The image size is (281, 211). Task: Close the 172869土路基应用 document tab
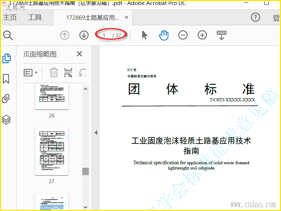(126, 17)
